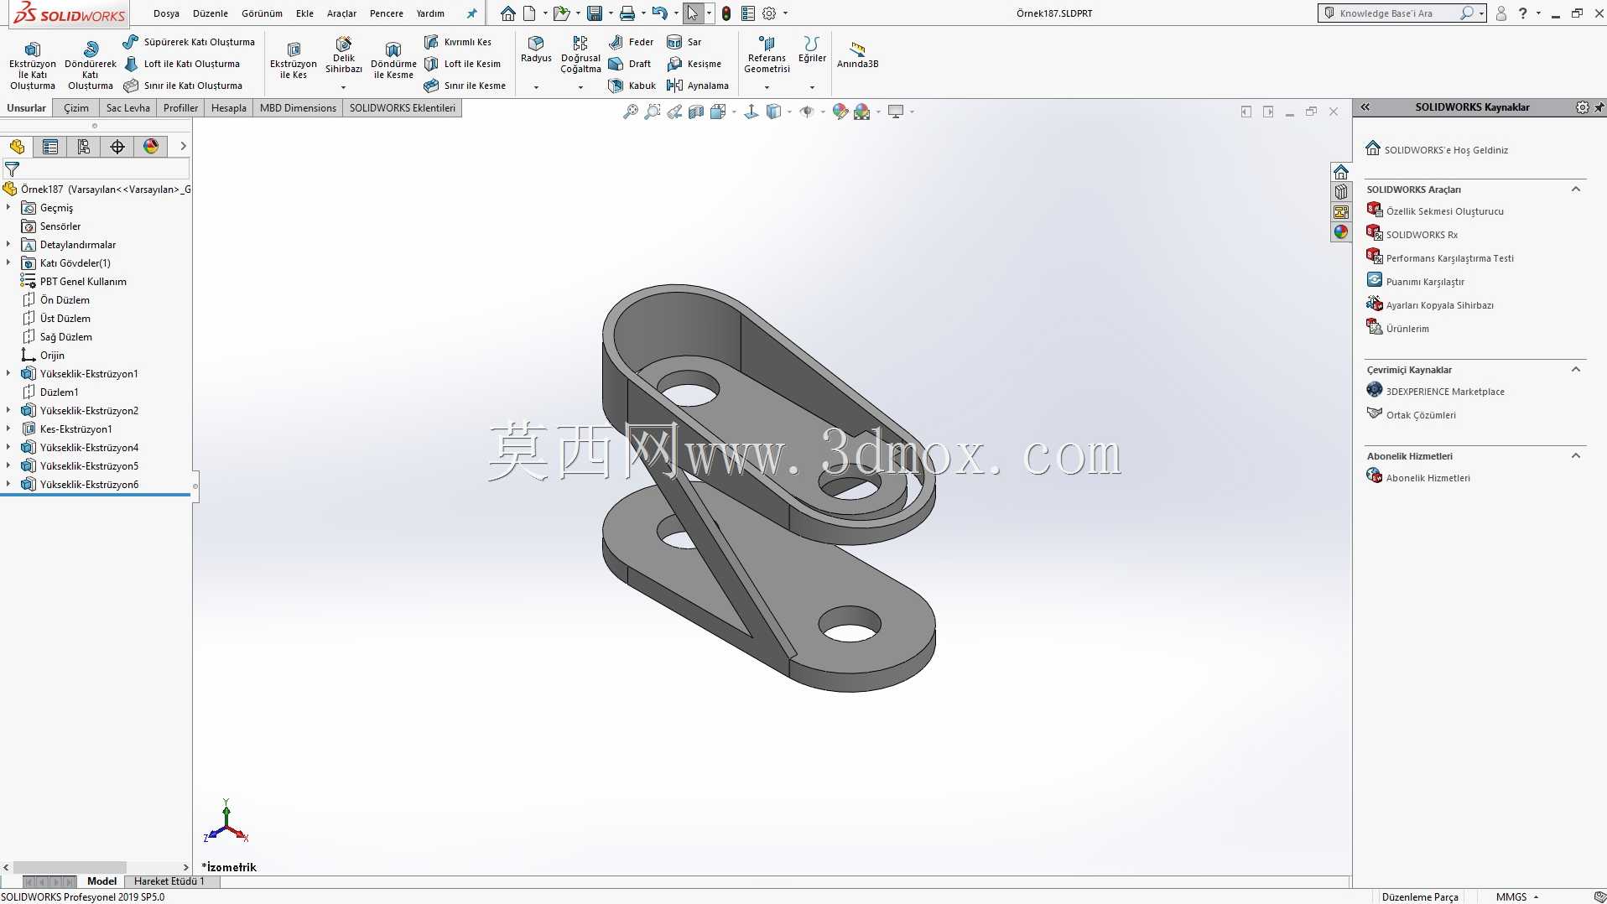Image resolution: width=1607 pixels, height=904 pixels.
Task: Click the Aynalama mirror tool
Action: pyautogui.click(x=698, y=86)
